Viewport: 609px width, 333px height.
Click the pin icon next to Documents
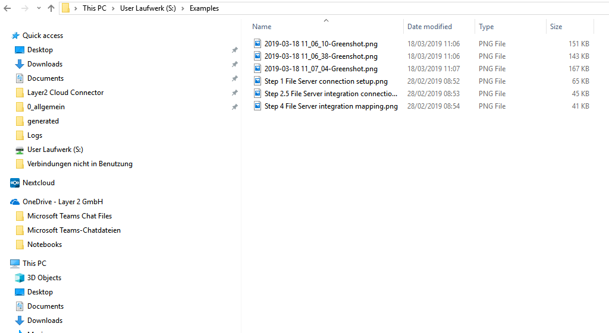(234, 78)
